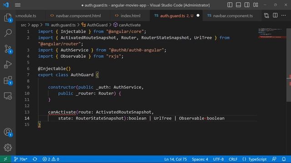
Task: Open changes compare icon in editor toolbar
Action: pyautogui.click(x=266, y=15)
